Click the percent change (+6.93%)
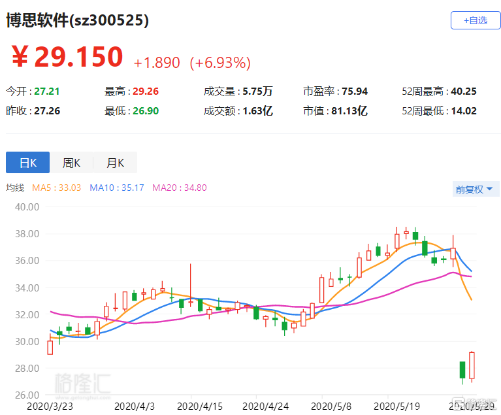The width and height of the screenshot is (501, 415). click(220, 63)
